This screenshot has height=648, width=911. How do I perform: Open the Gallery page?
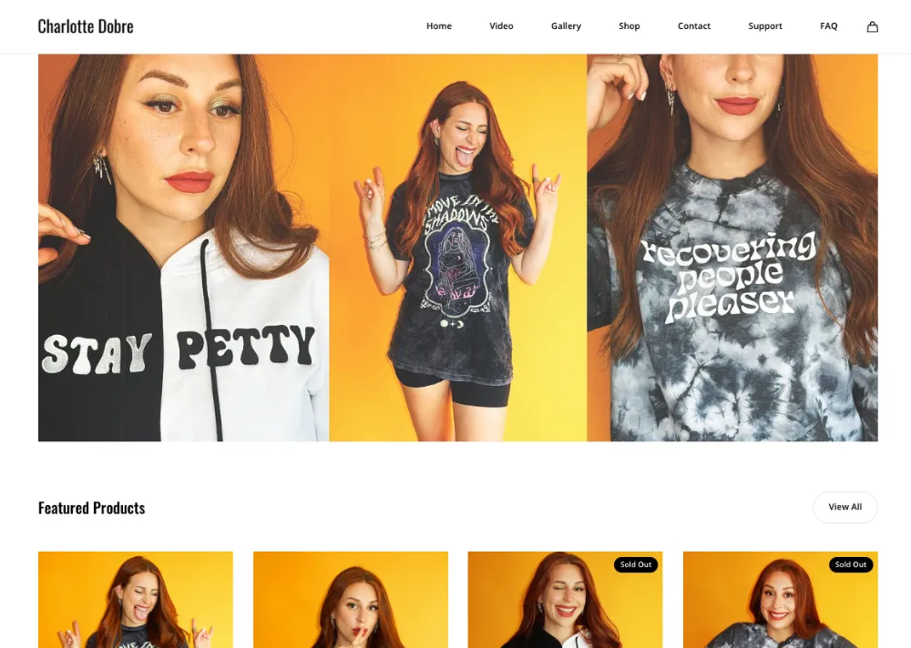tap(566, 26)
